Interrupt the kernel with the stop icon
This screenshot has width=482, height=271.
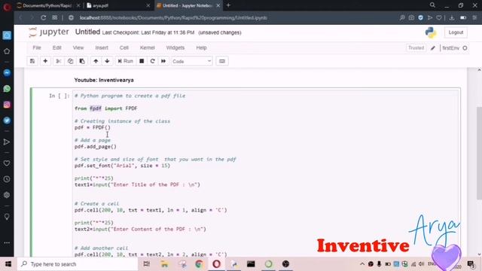(142, 61)
